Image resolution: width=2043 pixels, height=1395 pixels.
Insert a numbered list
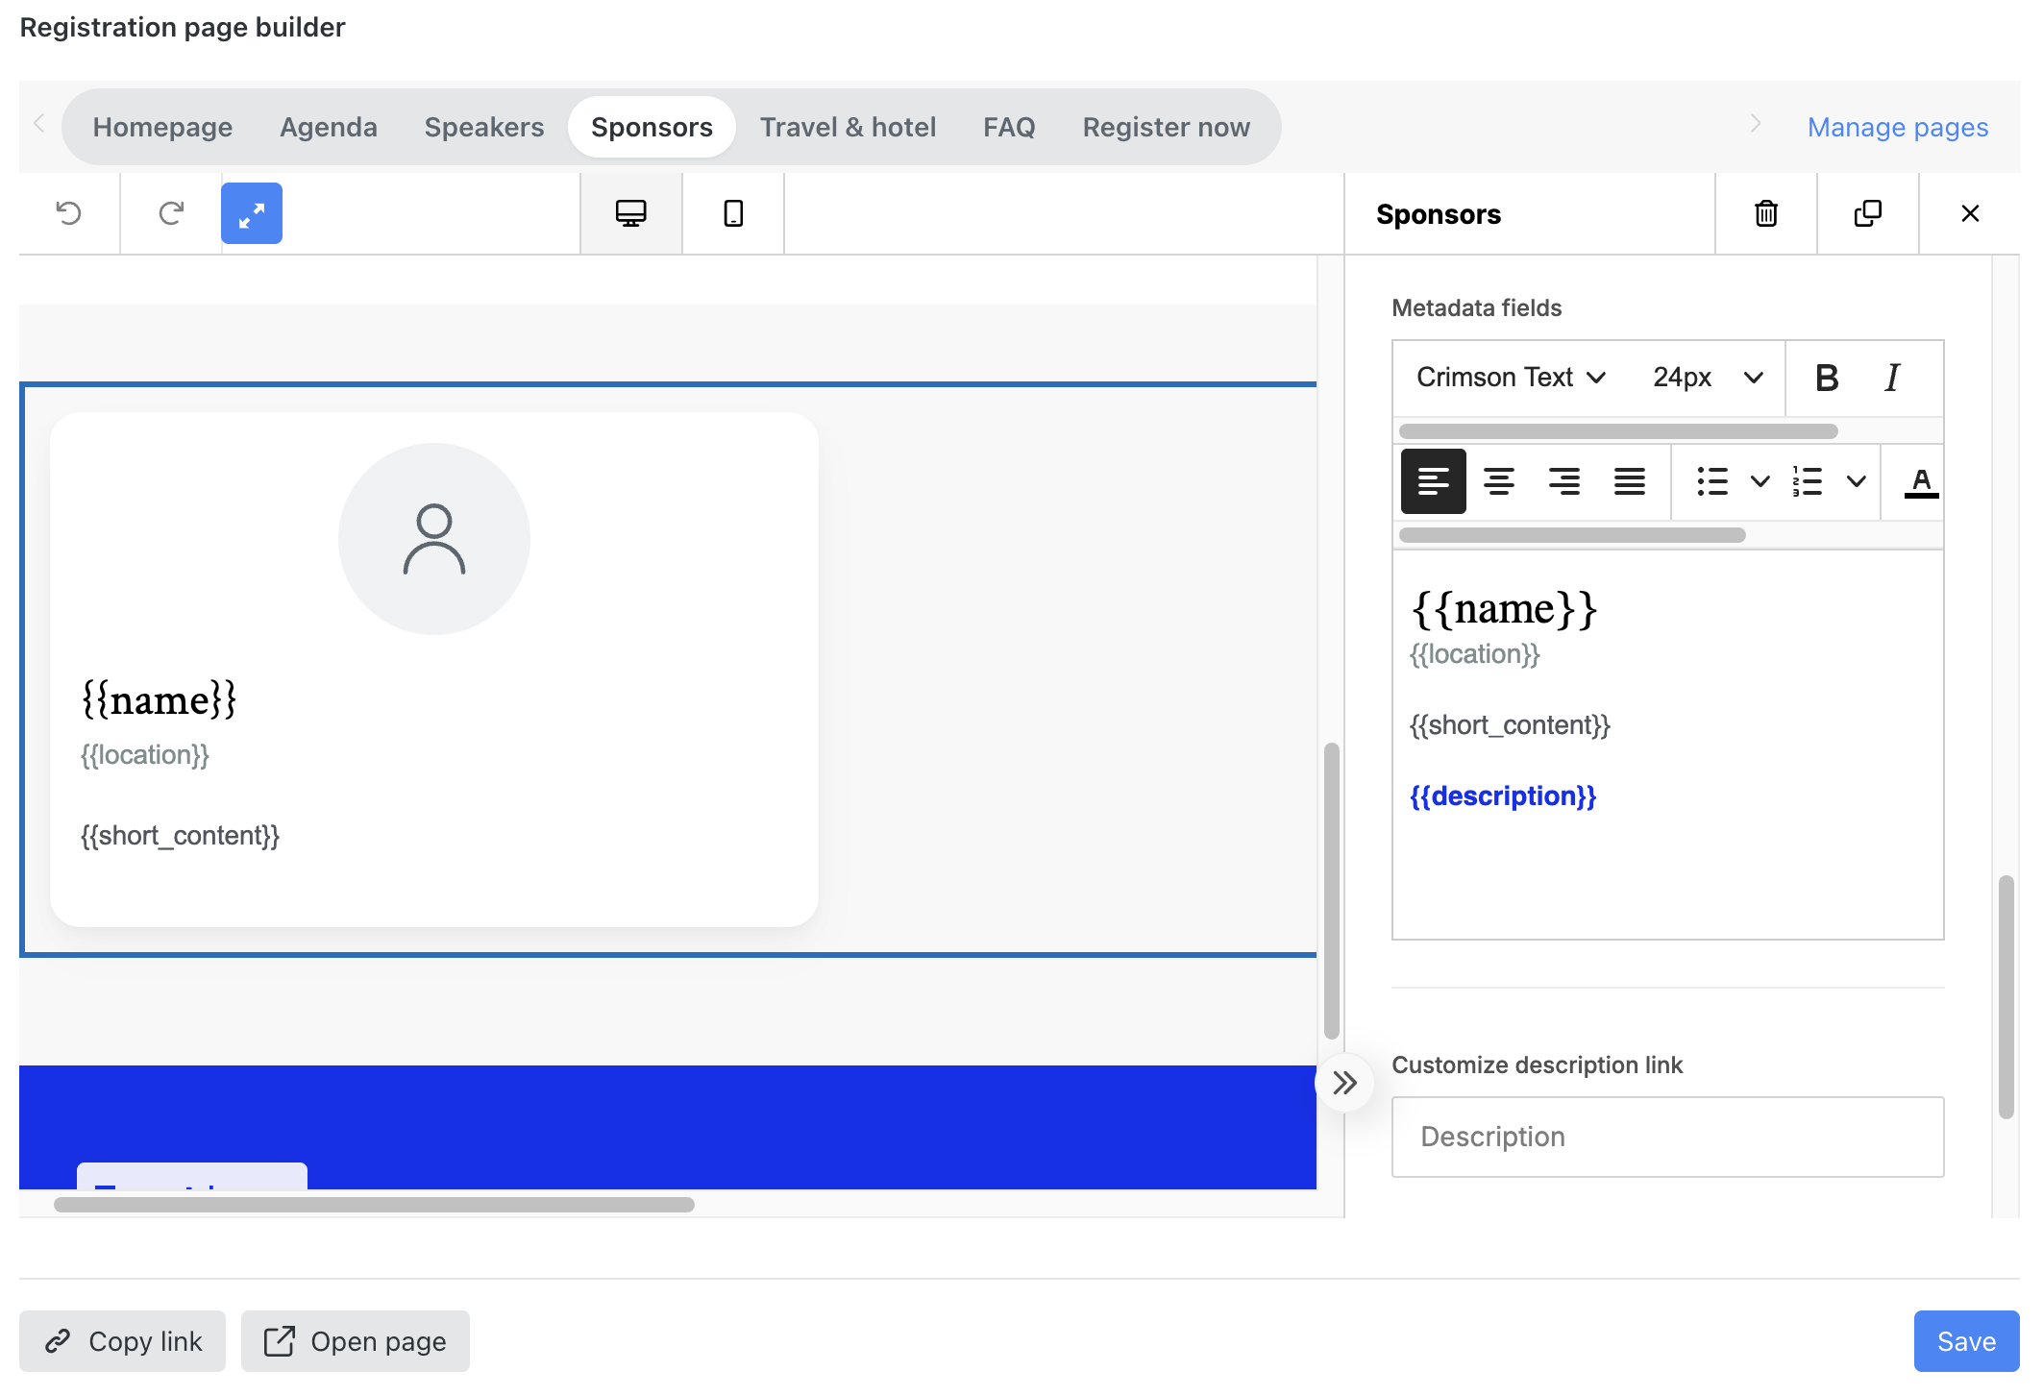tap(1808, 481)
